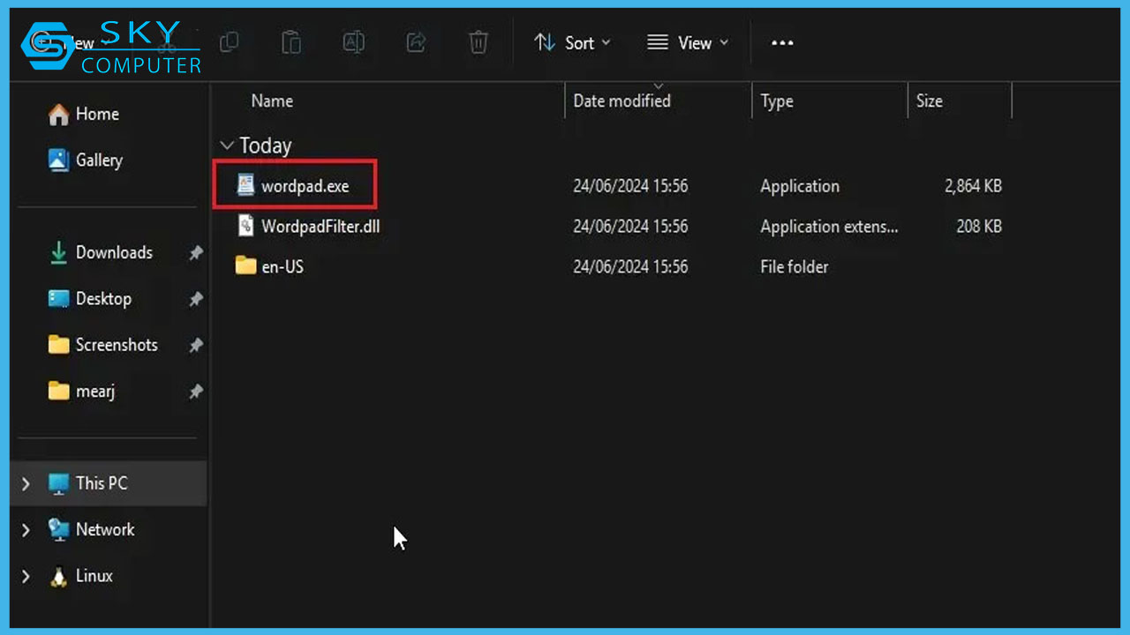Open the See more ellipsis menu
The image size is (1130, 635).
tap(781, 42)
